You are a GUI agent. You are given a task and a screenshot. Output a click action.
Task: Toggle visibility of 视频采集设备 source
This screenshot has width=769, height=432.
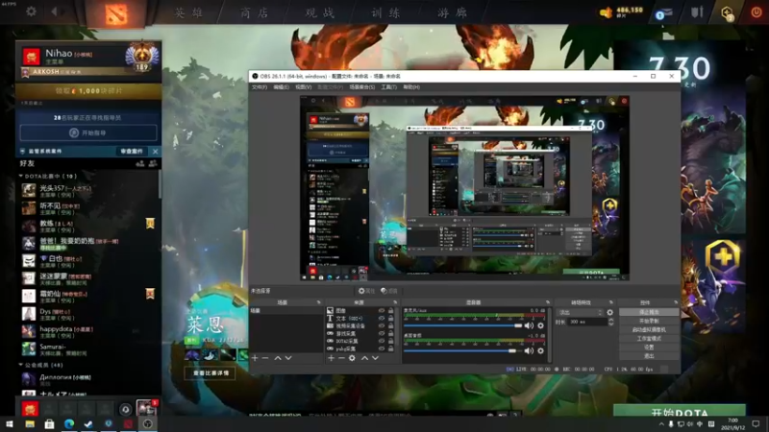click(x=381, y=325)
